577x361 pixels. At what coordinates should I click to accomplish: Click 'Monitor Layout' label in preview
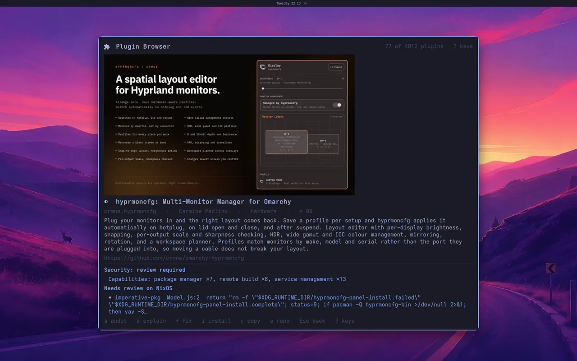273,117
